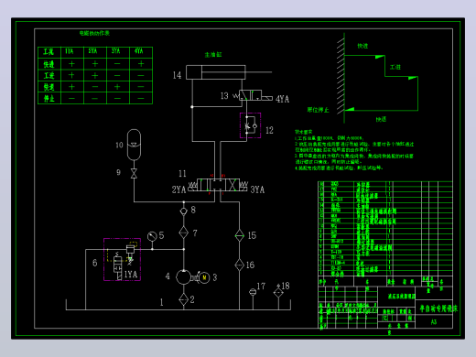Select the green technical requirements note block
The image size is (476, 357).
tap(354, 150)
